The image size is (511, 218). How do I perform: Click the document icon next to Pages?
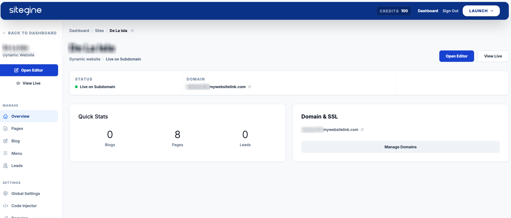[x=5, y=129]
